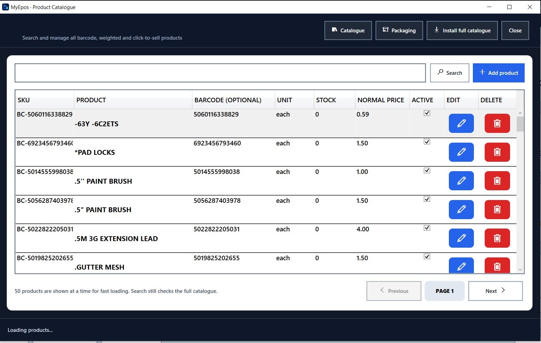The image size is (541, 343).
Task: Click the Search button
Action: click(450, 73)
